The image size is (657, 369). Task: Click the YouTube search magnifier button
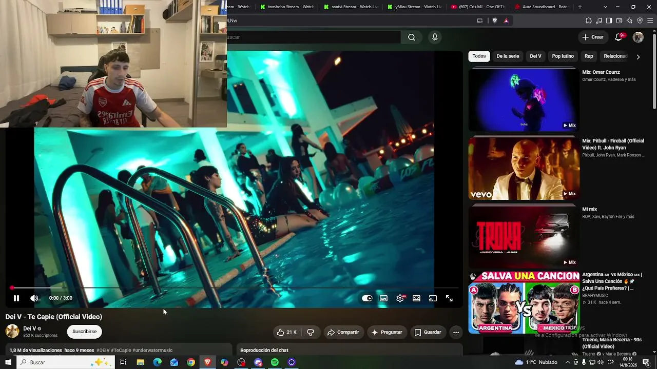[x=412, y=37]
